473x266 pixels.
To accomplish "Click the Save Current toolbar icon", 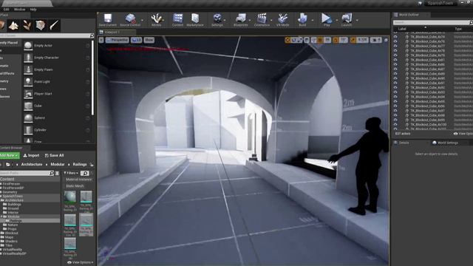I will (108, 18).
